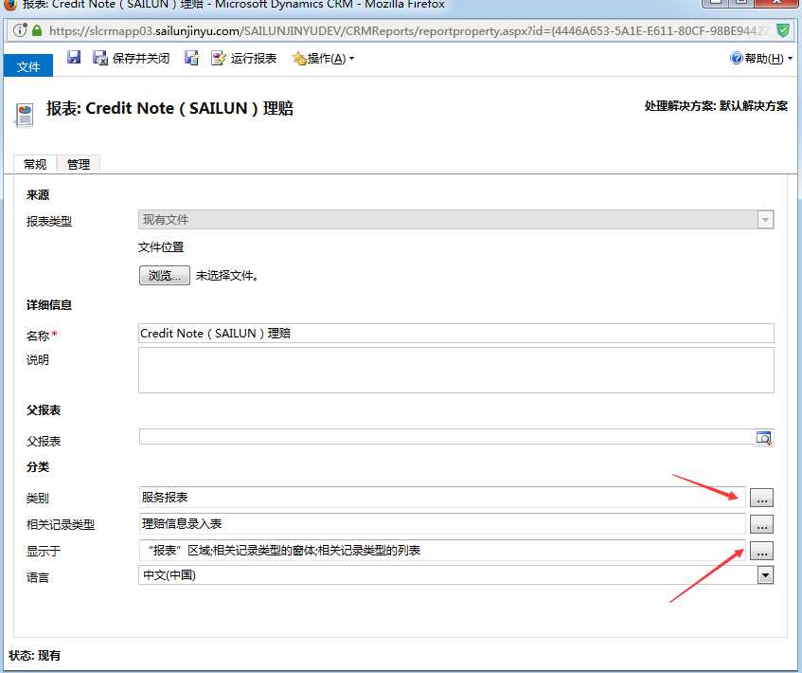Click the report icon beside the title
The image size is (802, 673).
coord(24,115)
